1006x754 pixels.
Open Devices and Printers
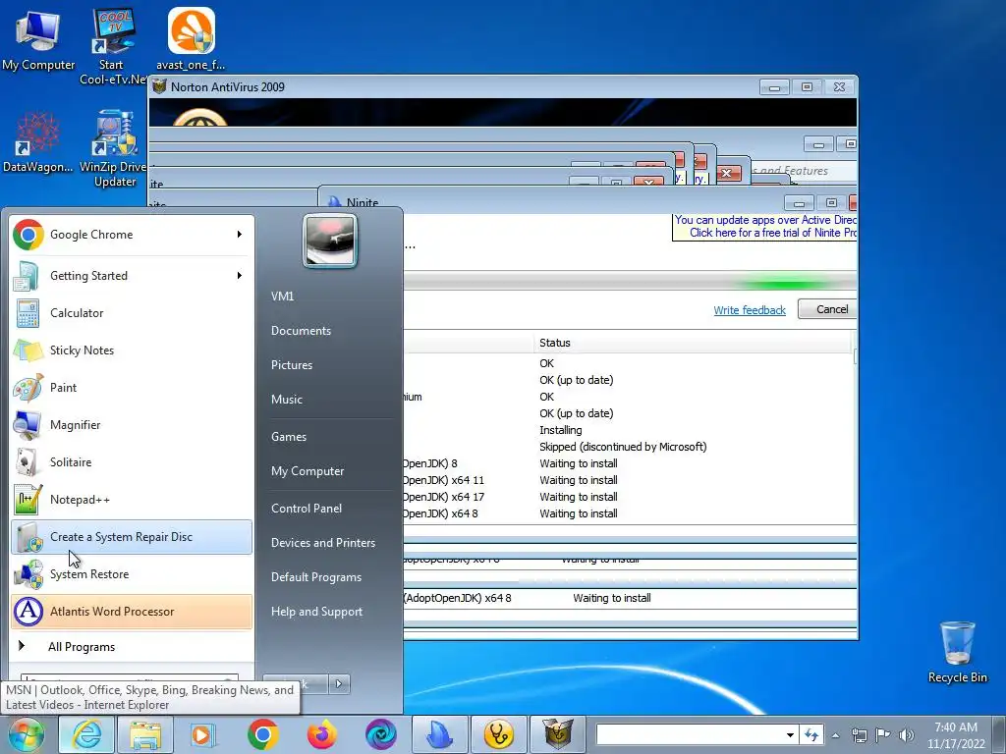coord(323,543)
